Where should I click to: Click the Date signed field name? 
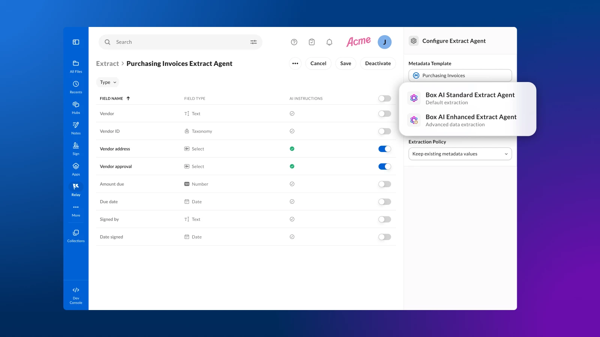111,237
